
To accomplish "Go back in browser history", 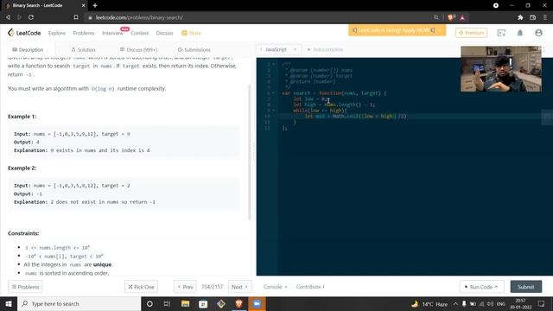I will [x=8, y=17].
